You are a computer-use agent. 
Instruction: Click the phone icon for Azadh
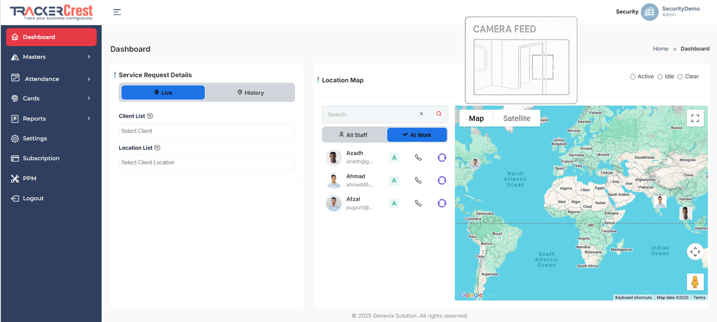coord(418,157)
